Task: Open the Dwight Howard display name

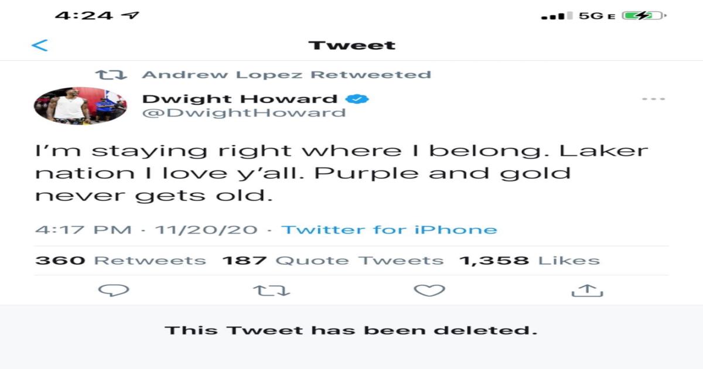Action: (x=240, y=98)
